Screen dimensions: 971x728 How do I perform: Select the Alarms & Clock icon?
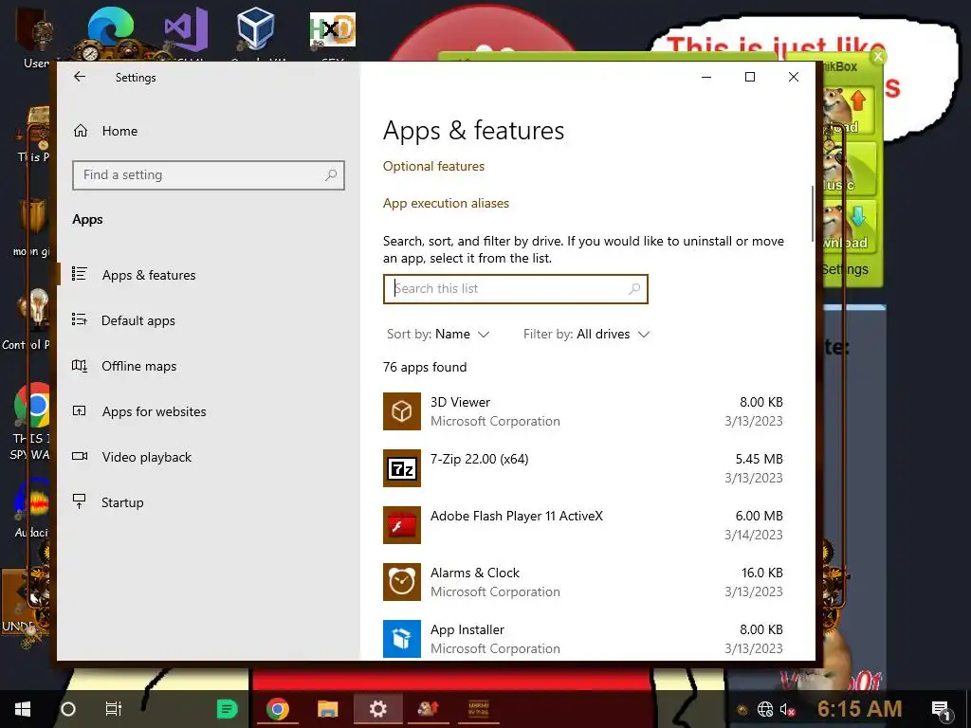coord(402,582)
